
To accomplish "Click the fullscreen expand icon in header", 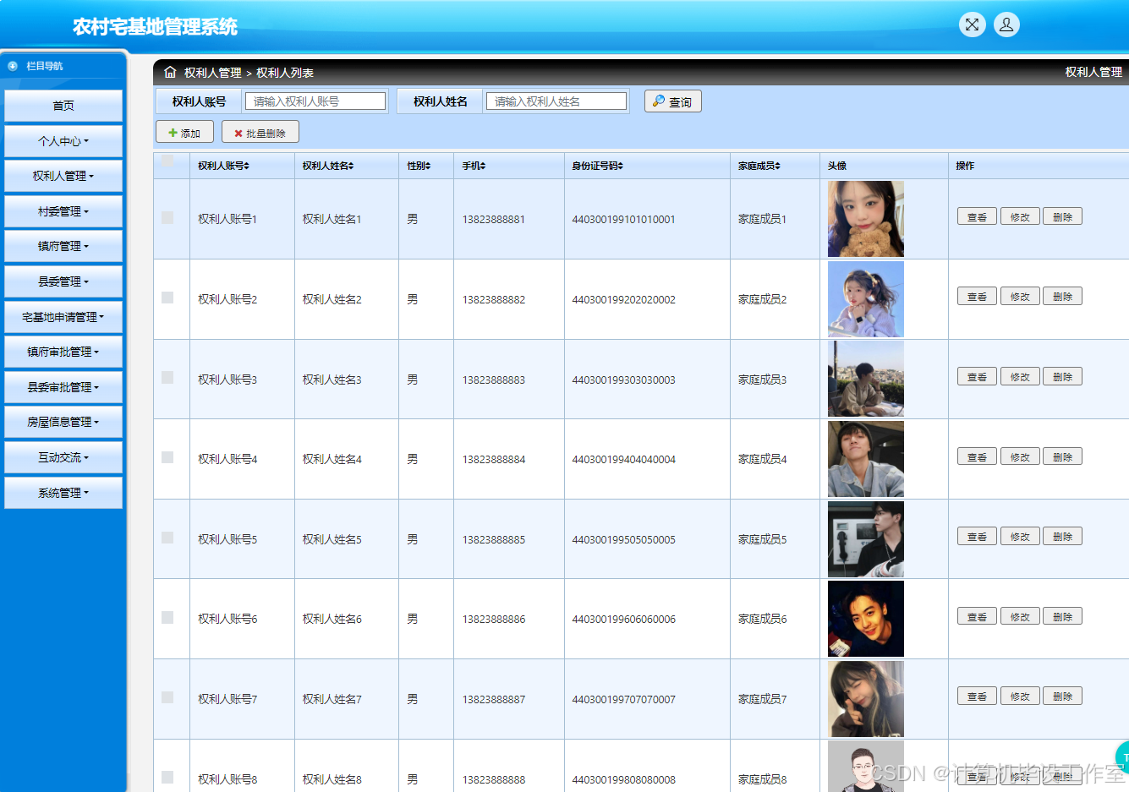I will coord(972,25).
